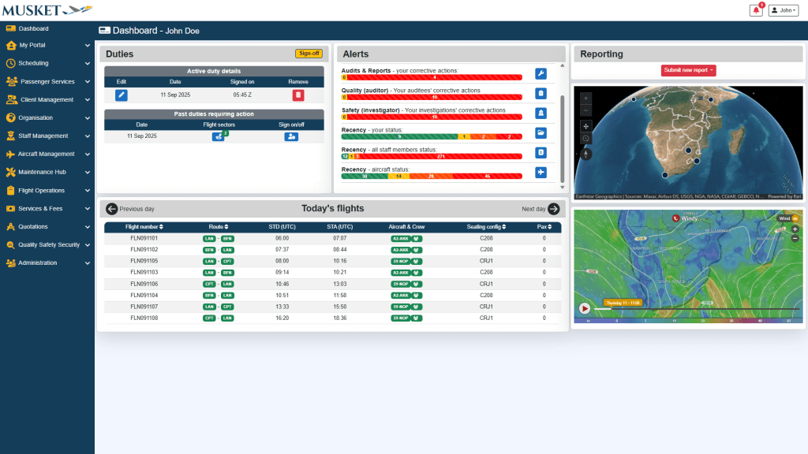808x454 pixels.
Task: Sort flights by Route column
Action: click(219, 227)
